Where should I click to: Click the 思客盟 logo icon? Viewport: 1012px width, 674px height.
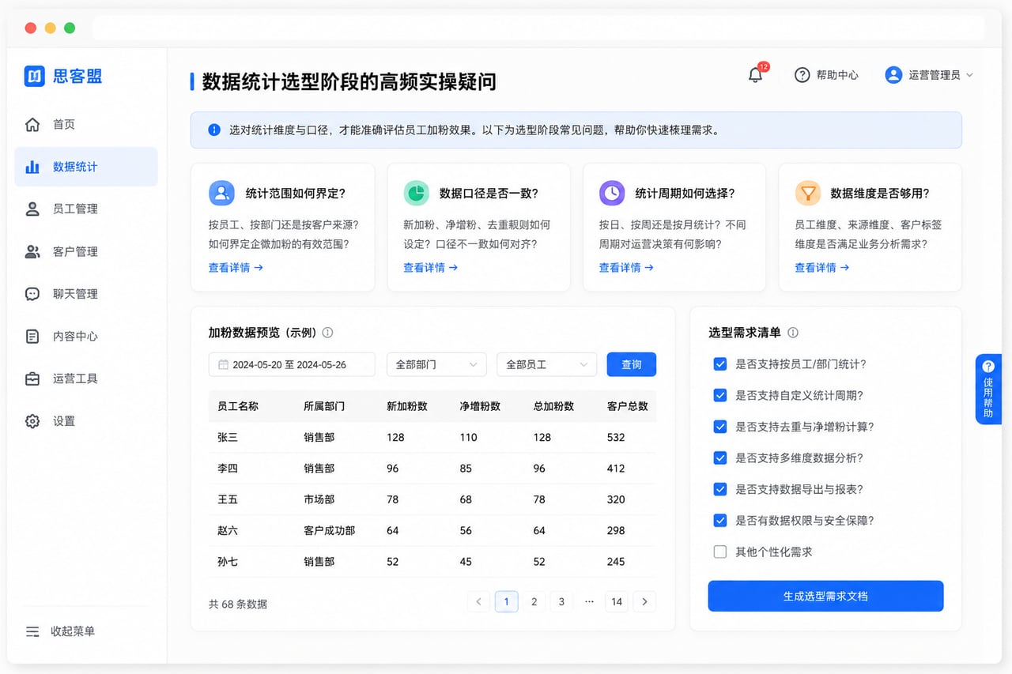[x=34, y=76]
